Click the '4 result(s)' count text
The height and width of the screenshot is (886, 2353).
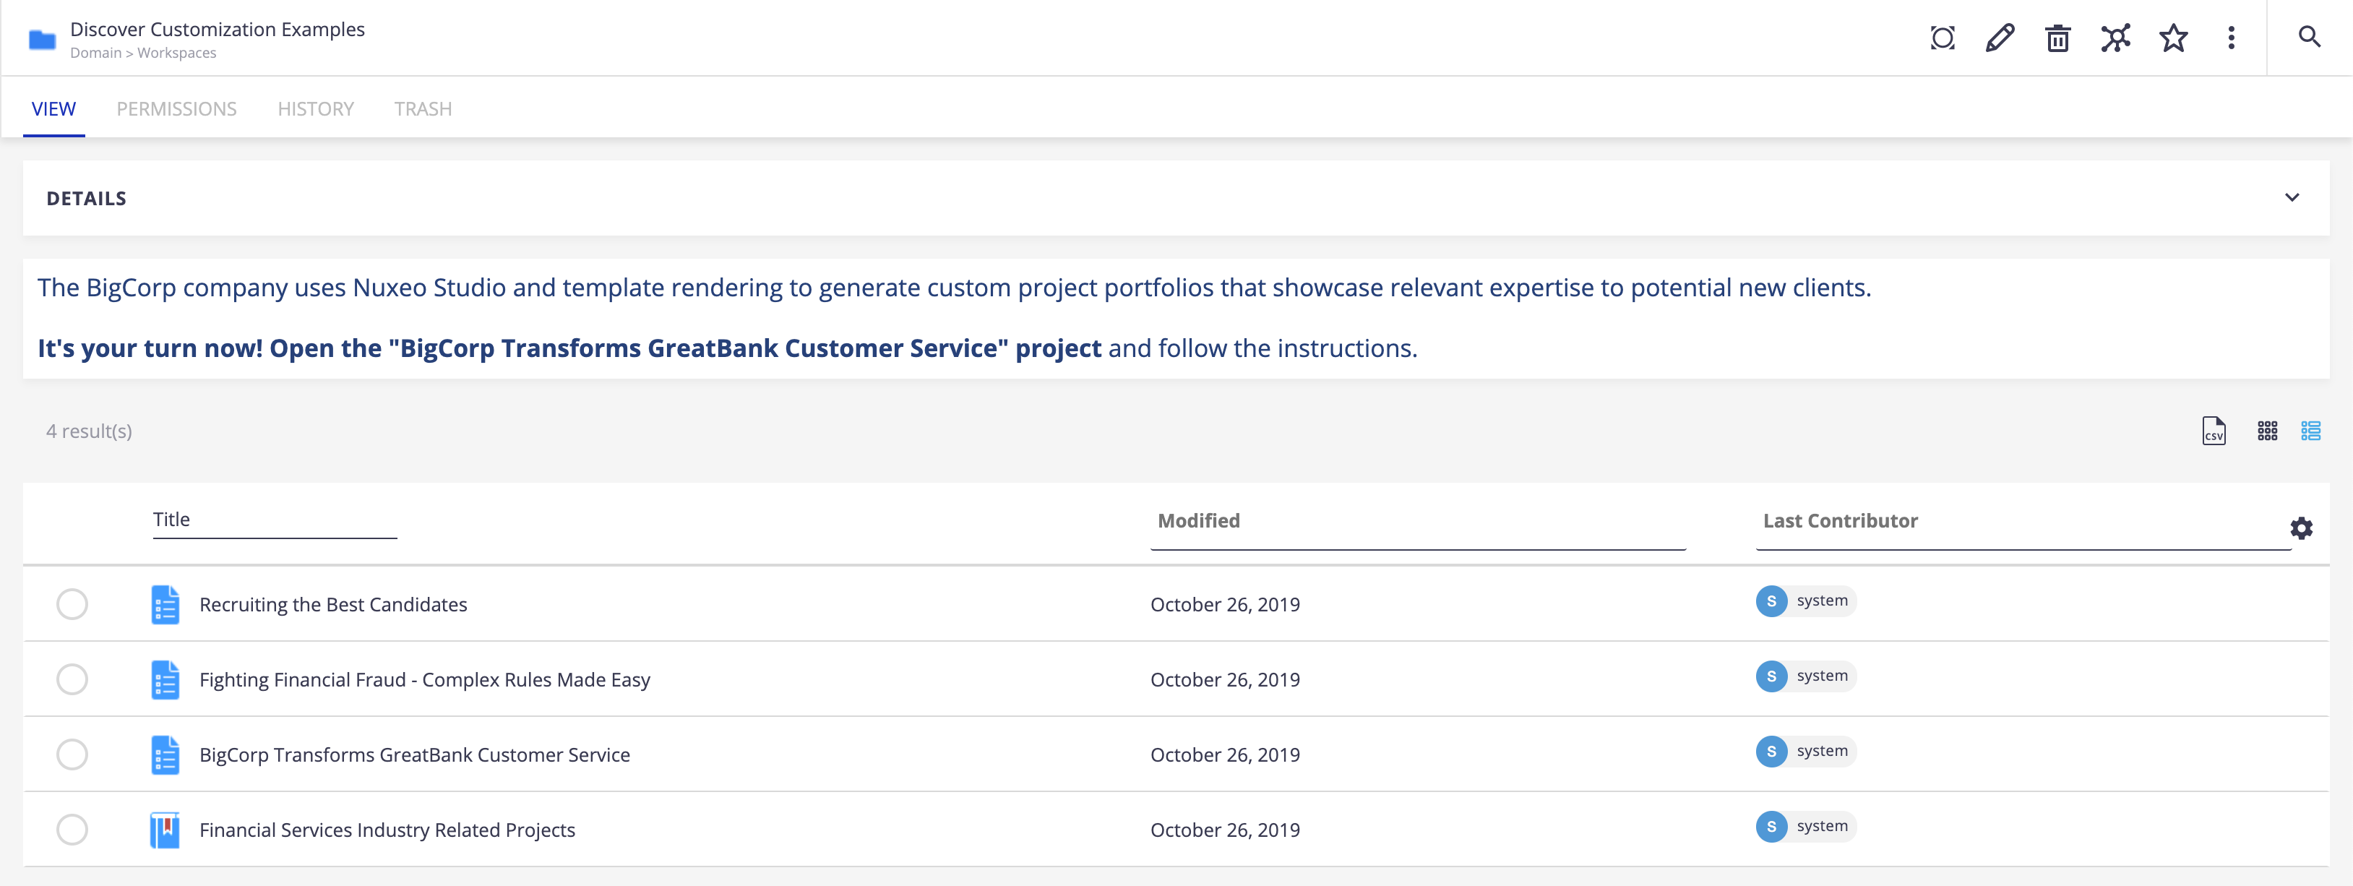90,431
